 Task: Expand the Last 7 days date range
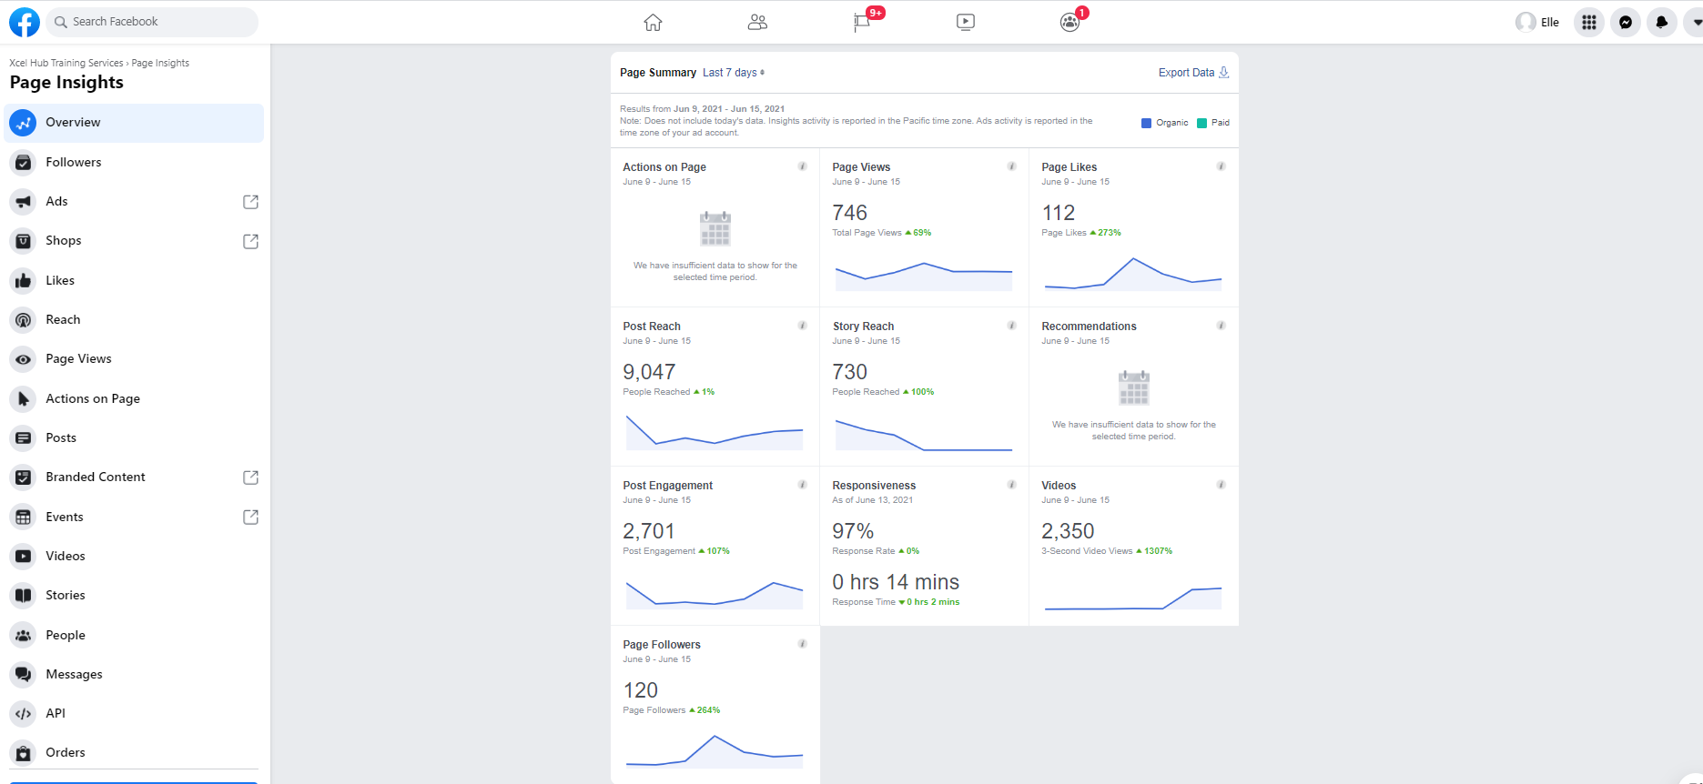pos(733,73)
